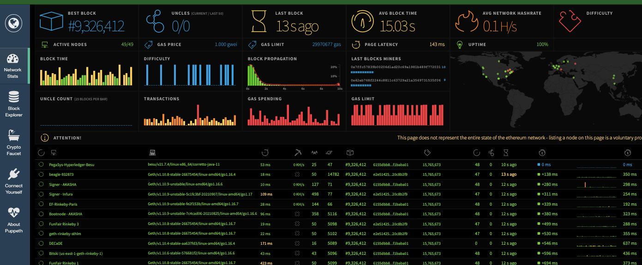Sort by peers column icon
Screen dimensions: 642x265
[x=314, y=152]
